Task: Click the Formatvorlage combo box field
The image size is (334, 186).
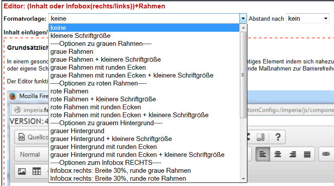Action: click(x=148, y=19)
